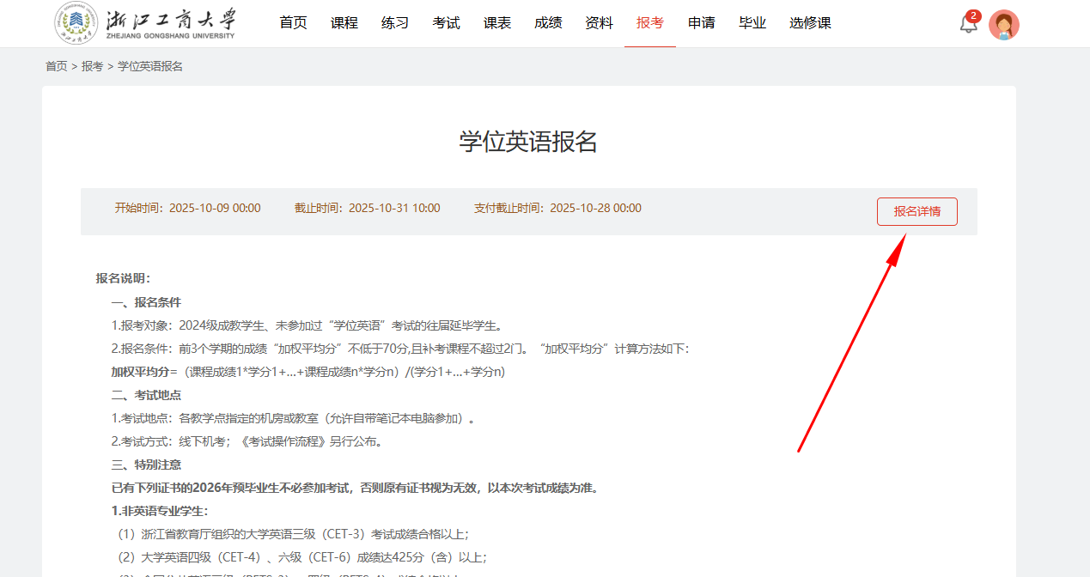Image resolution: width=1090 pixels, height=577 pixels.
Task: Click the active 报考 navigation tab
Action: pyautogui.click(x=649, y=23)
